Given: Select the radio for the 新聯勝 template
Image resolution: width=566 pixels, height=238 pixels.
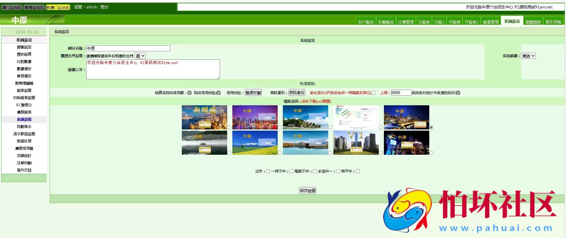Looking at the screenshot, I should click(229, 128).
